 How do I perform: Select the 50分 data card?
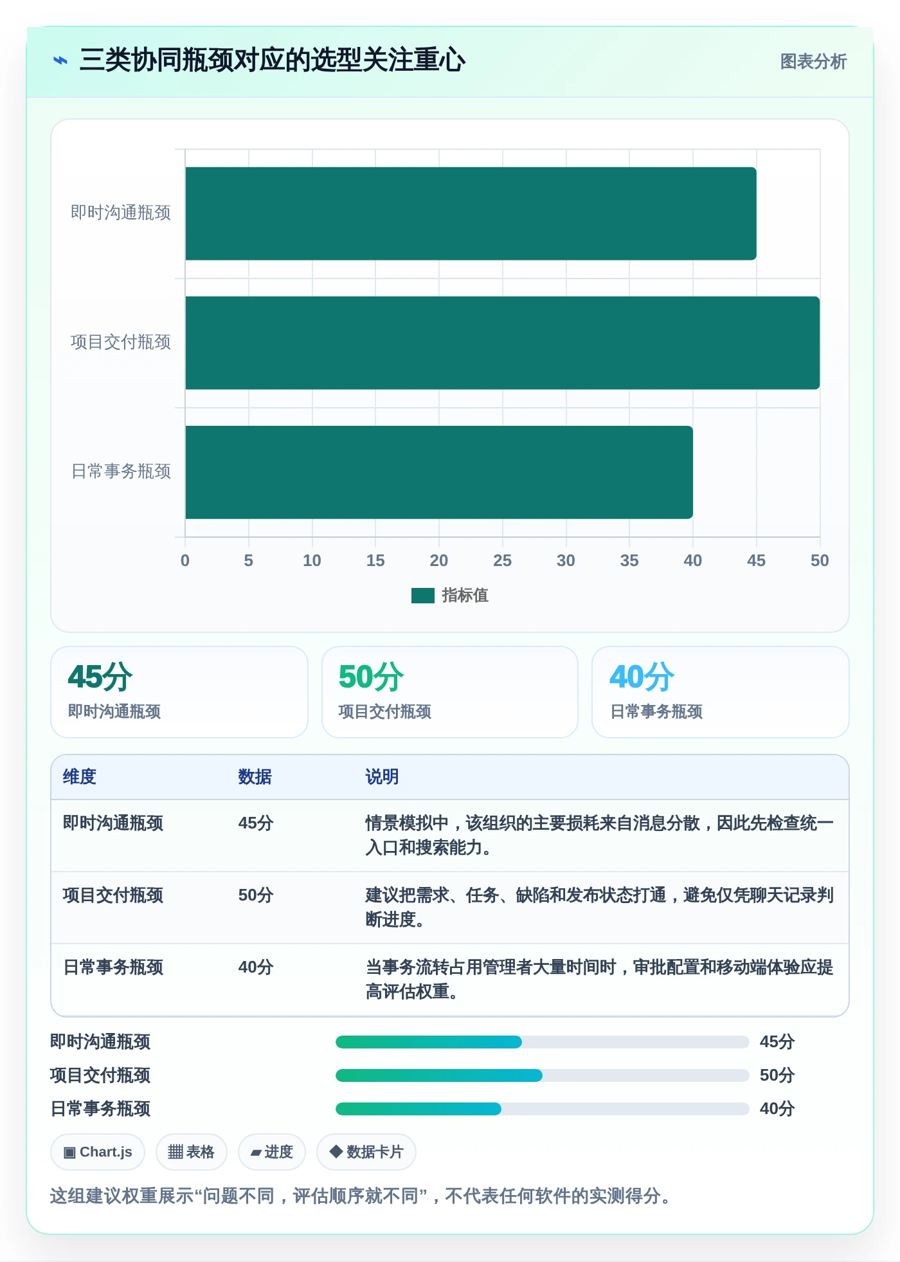tap(450, 692)
